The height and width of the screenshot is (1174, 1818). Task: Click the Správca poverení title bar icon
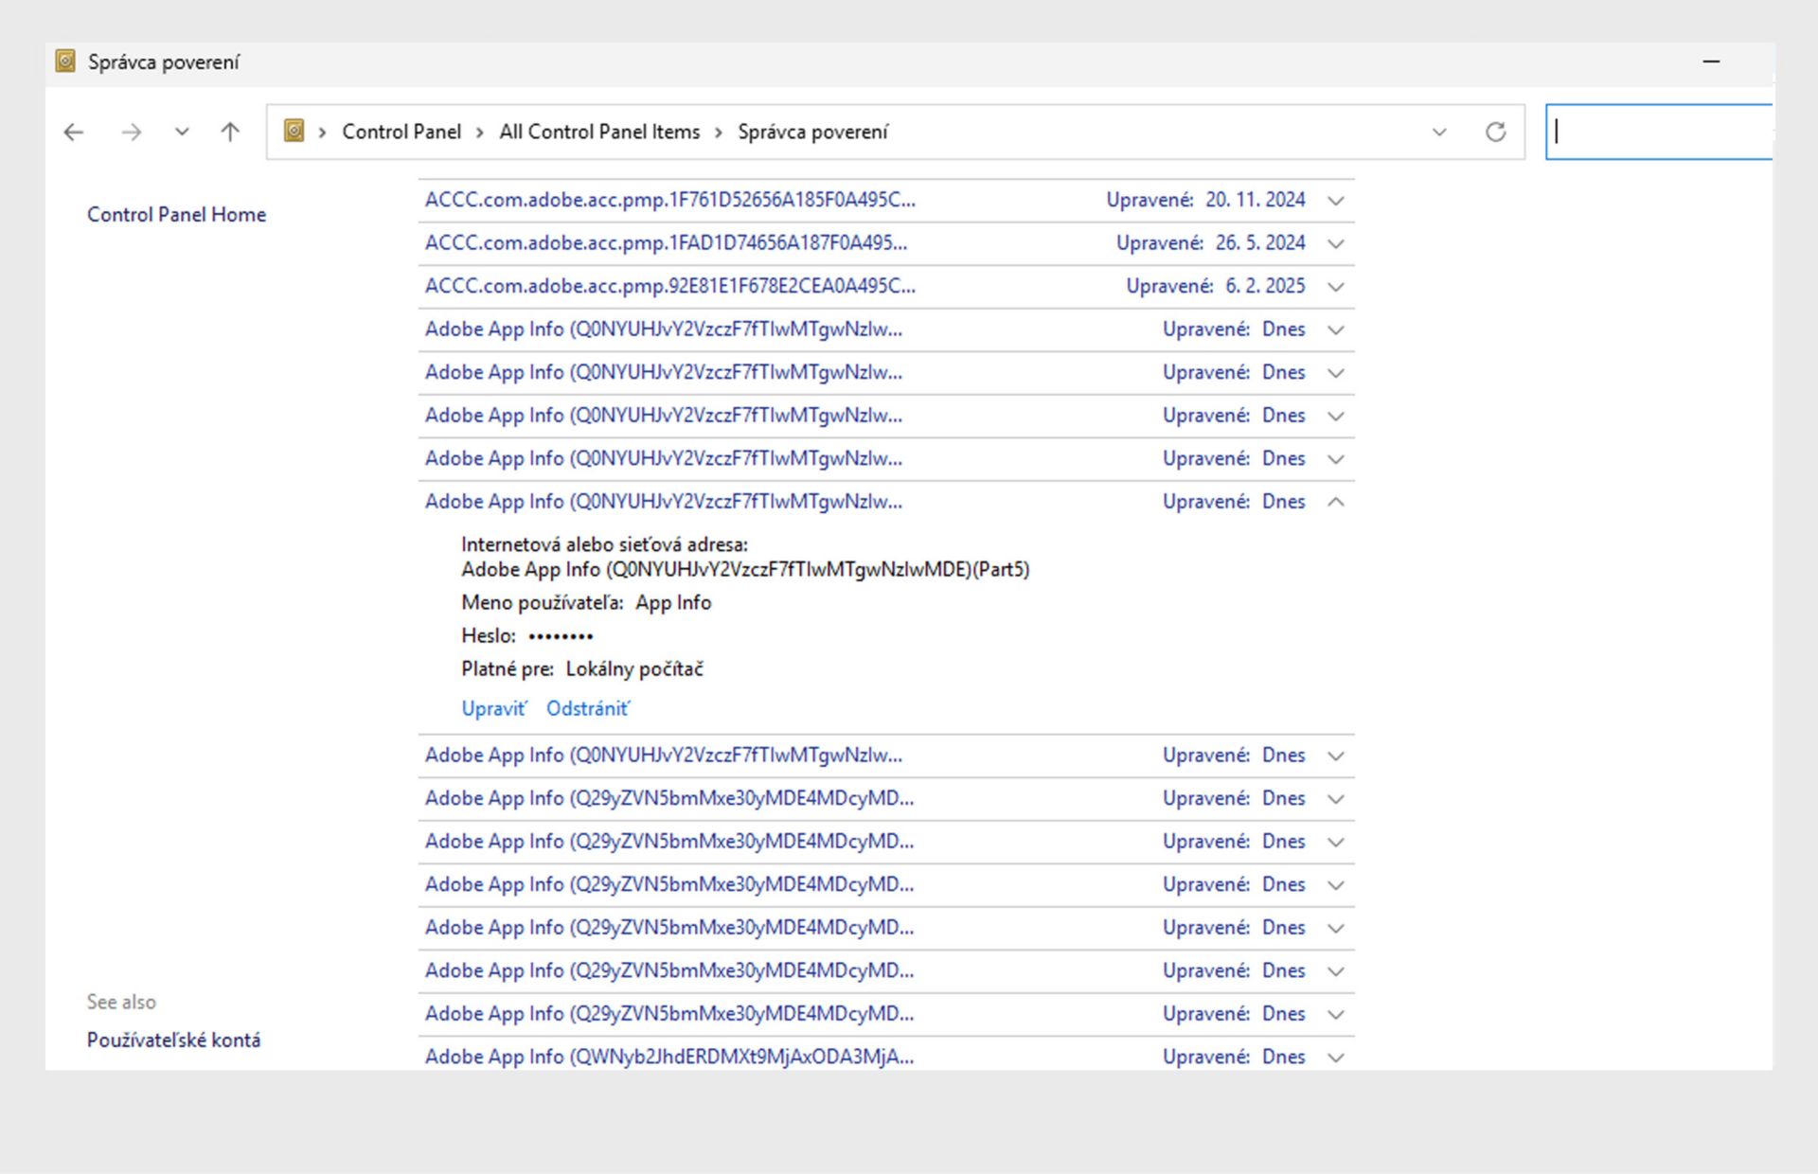coord(65,62)
